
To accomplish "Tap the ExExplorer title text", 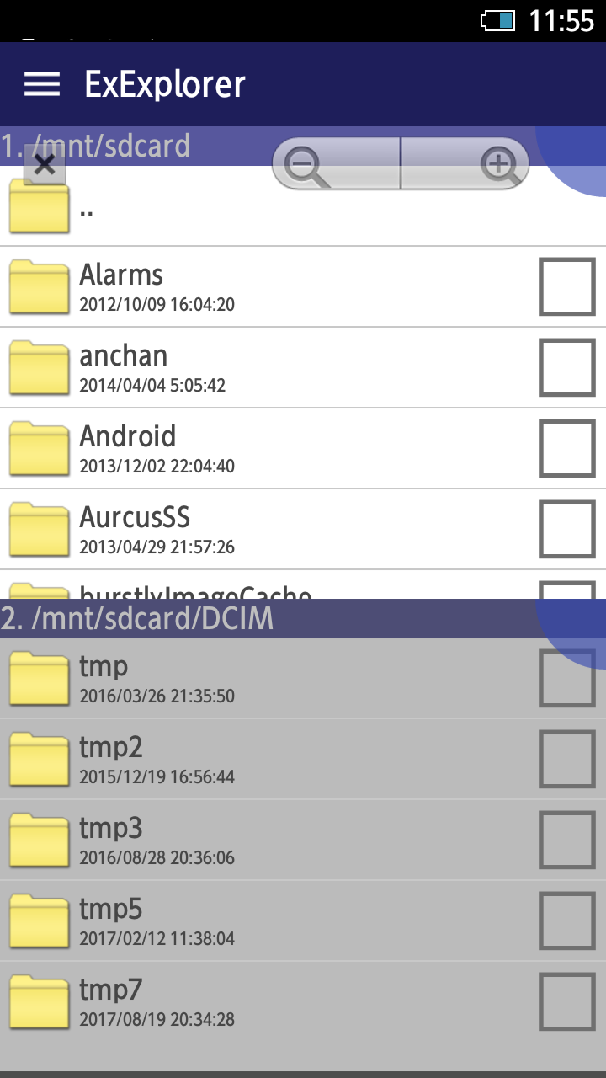I will click(x=165, y=84).
